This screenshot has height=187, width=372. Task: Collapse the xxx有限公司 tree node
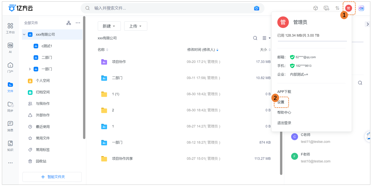(x=24, y=34)
